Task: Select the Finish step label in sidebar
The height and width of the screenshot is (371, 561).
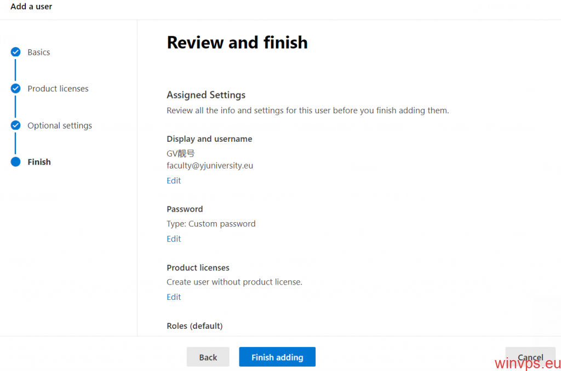Action: [39, 162]
